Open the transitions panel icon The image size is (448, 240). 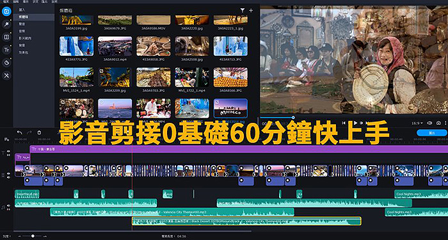pyautogui.click(x=6, y=37)
